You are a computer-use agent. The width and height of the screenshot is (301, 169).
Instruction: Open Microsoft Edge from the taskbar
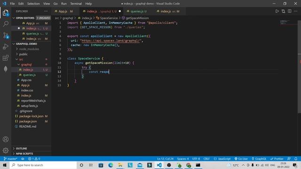pos(111,165)
